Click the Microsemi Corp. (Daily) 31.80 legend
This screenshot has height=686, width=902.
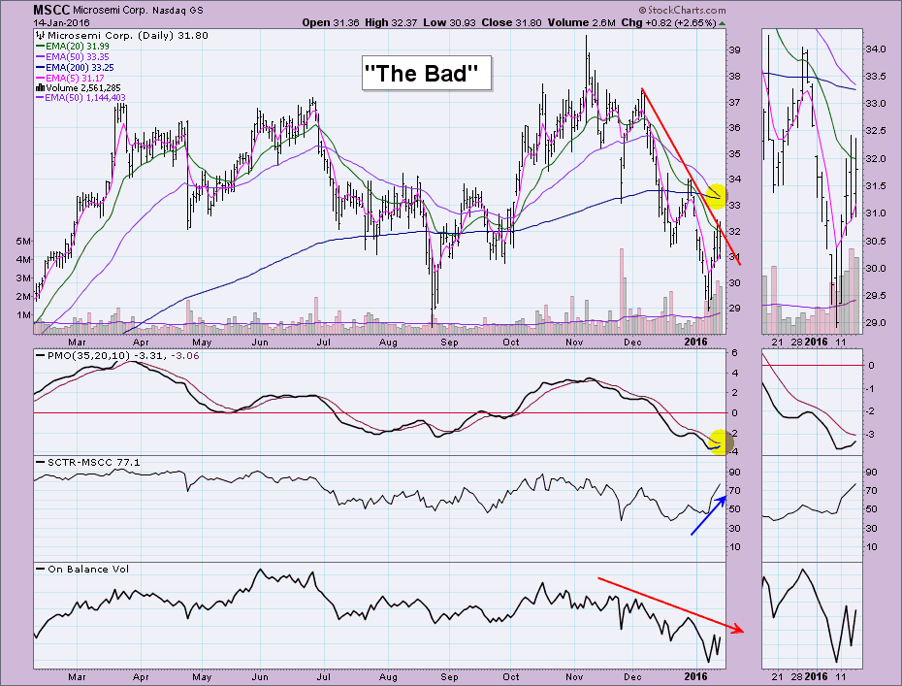tap(122, 36)
